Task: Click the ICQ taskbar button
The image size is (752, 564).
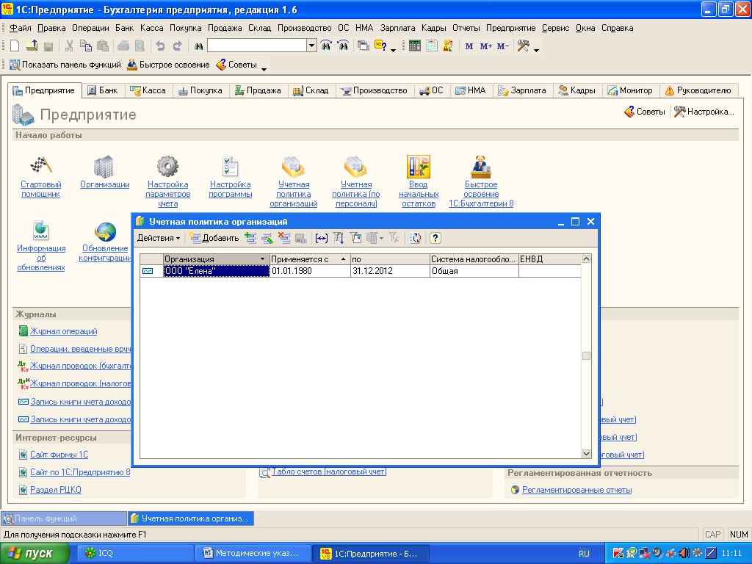Action: coord(135,553)
